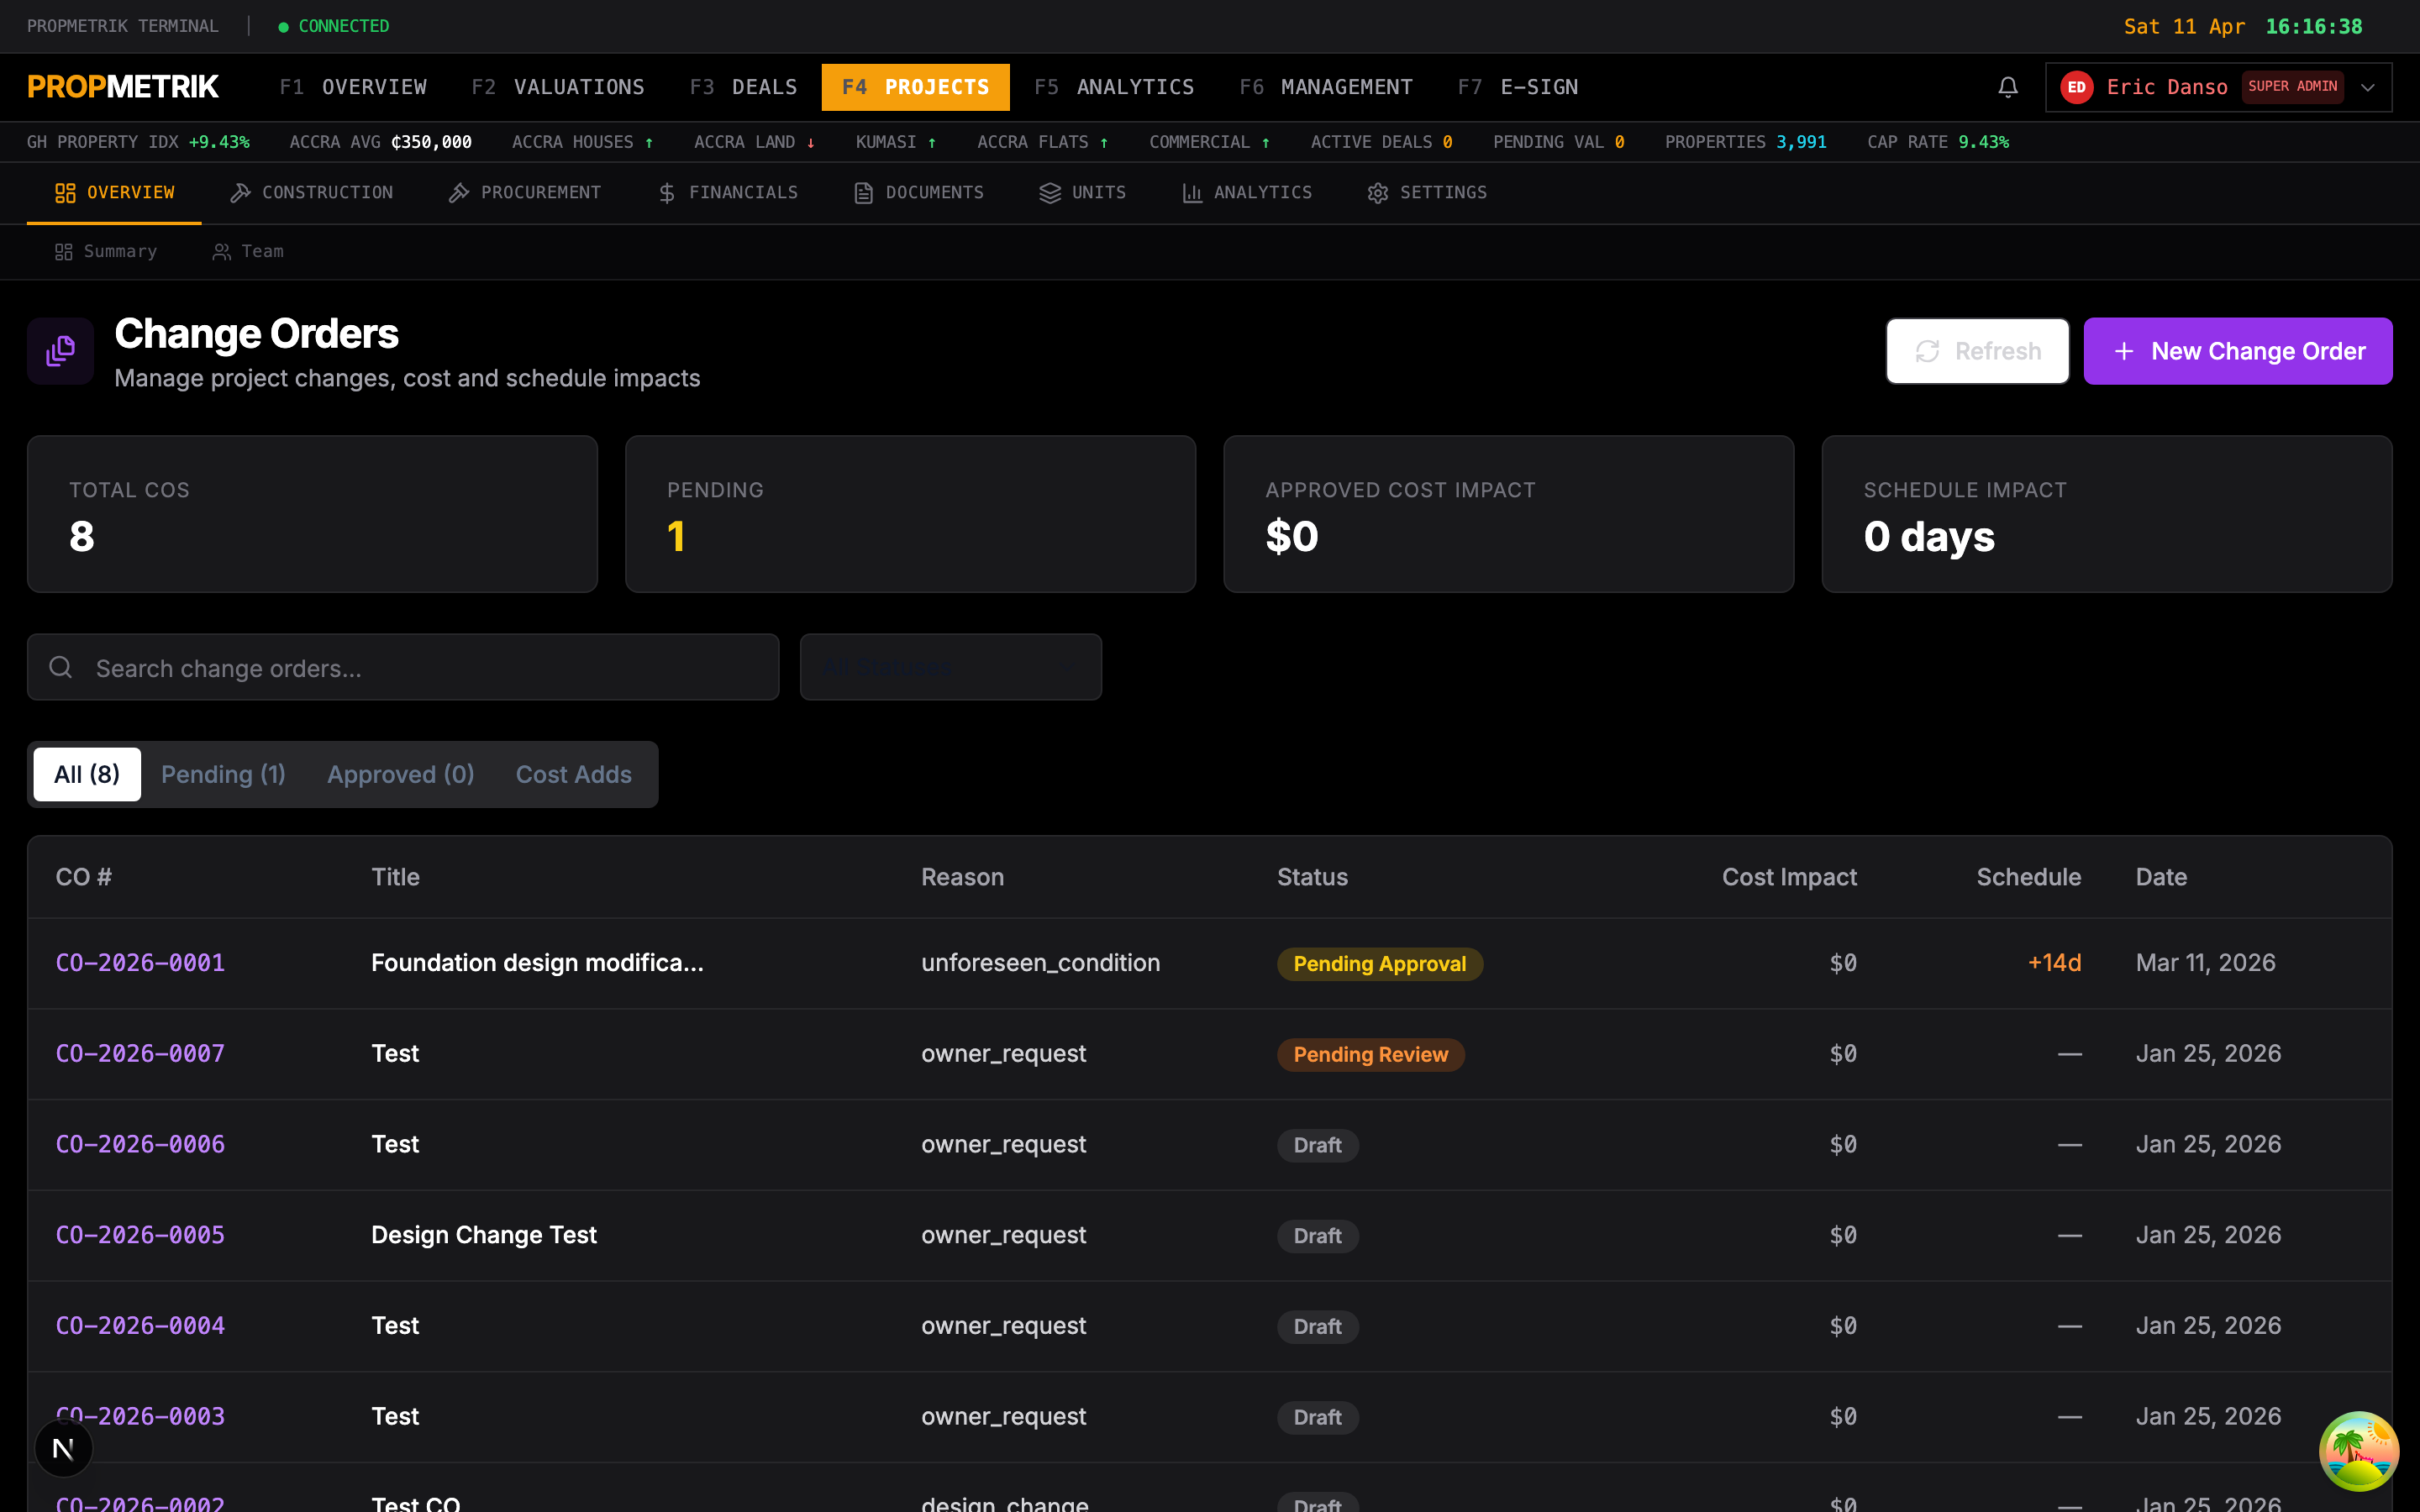Click the Refresh button

pyautogui.click(x=1977, y=351)
